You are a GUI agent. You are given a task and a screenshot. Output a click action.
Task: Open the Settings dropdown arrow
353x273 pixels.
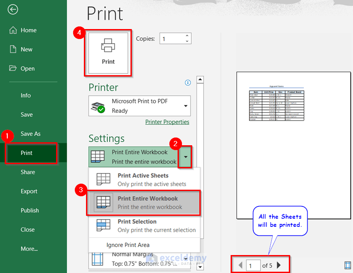point(185,157)
